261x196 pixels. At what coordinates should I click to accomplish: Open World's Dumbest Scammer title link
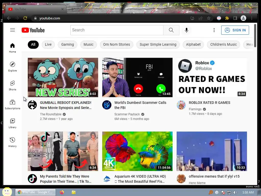click(x=140, y=105)
